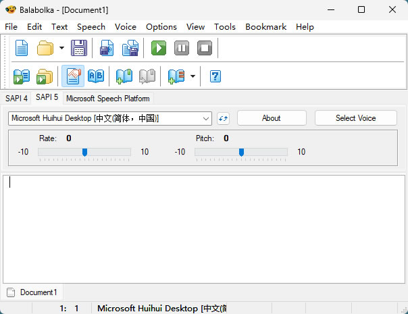
Task: Switch to Microsoft Speech Platform tab
Action: tap(107, 99)
